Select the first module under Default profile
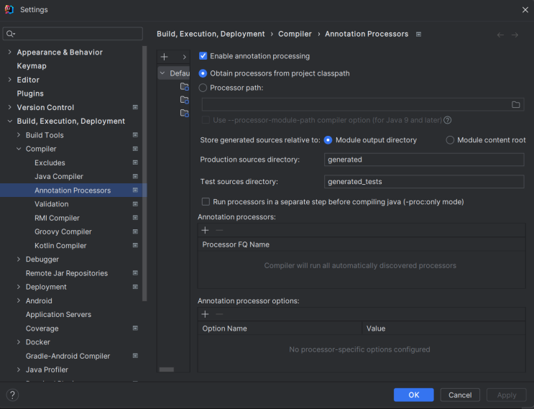 184,86
